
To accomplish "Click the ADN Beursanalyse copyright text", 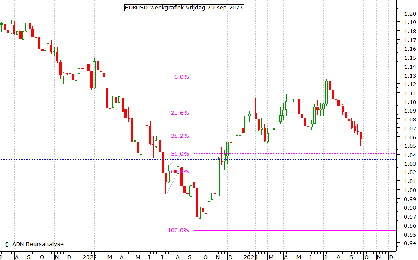I will coord(34,244).
